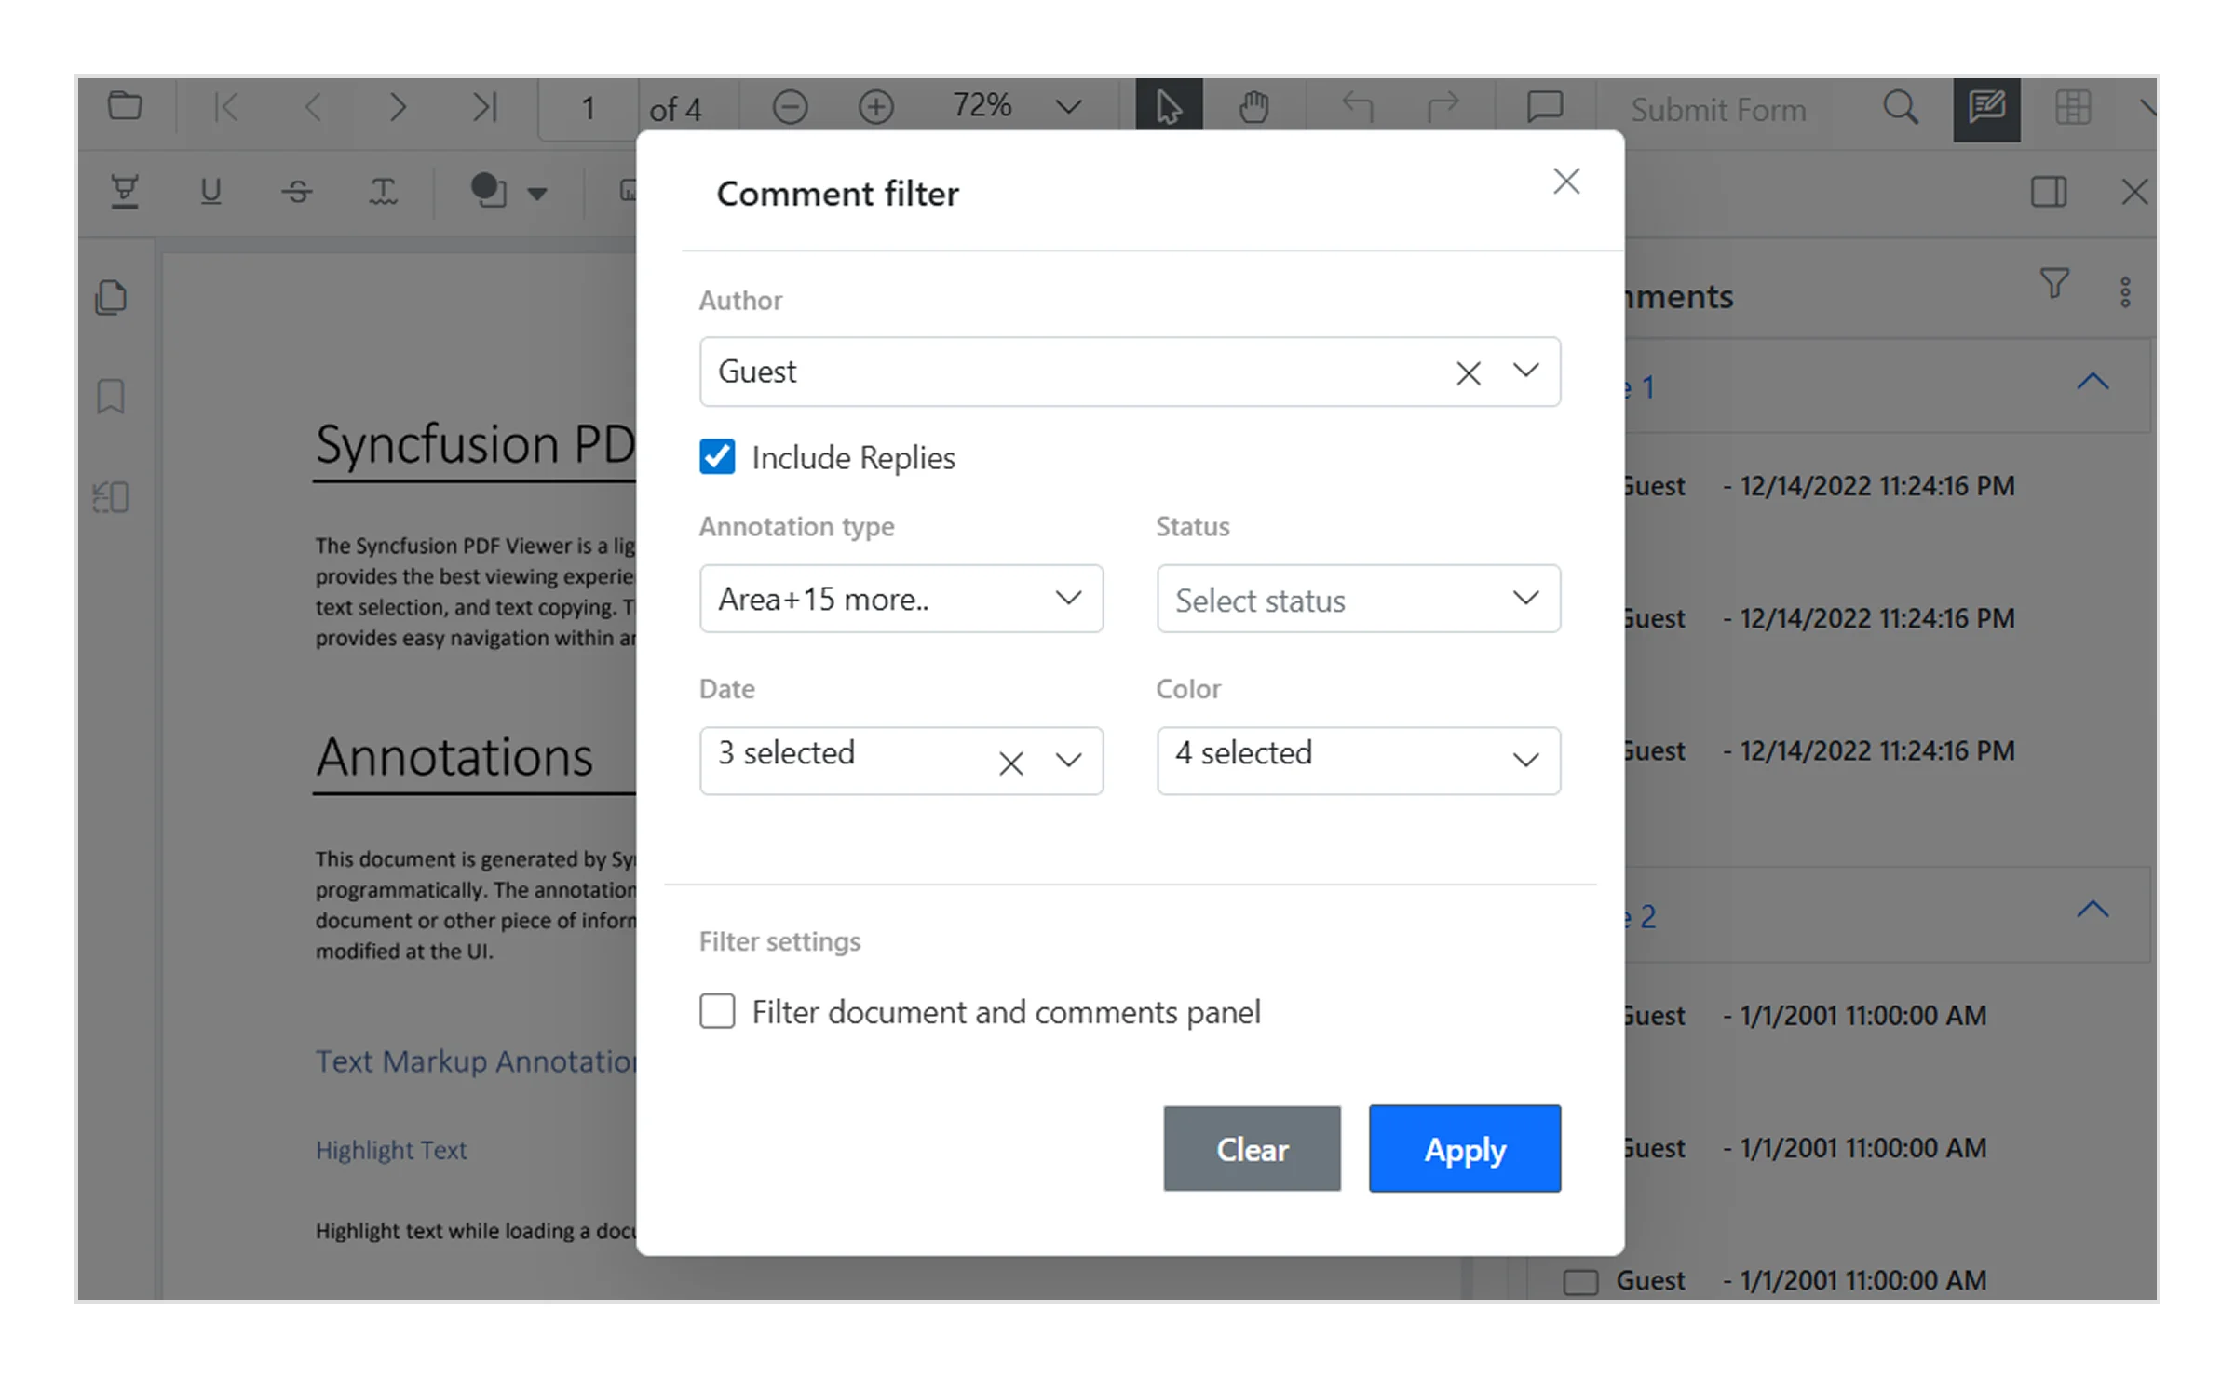Click the zoom out minus icon
The width and height of the screenshot is (2235, 1378).
click(790, 107)
